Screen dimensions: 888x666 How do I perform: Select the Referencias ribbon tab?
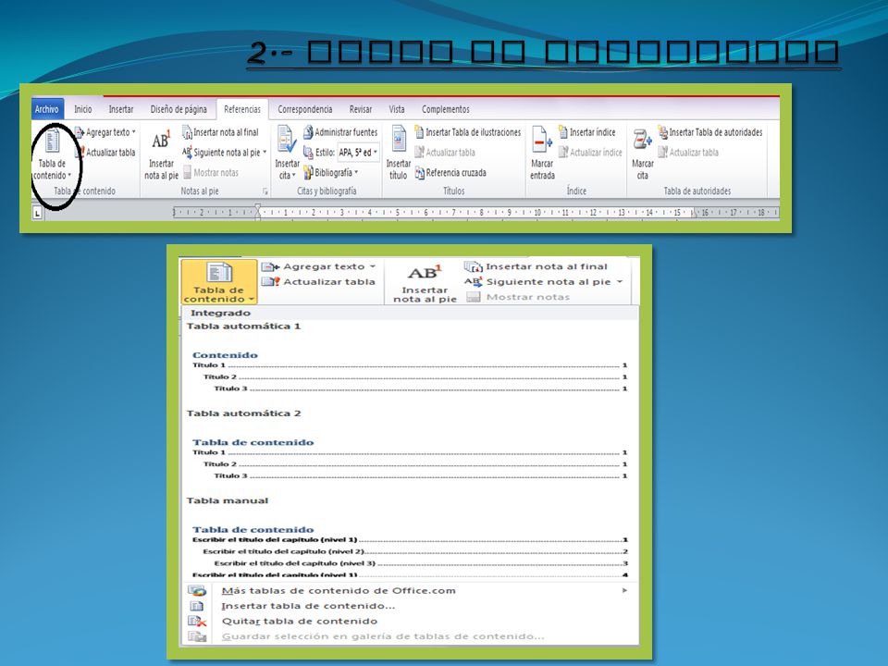click(242, 109)
